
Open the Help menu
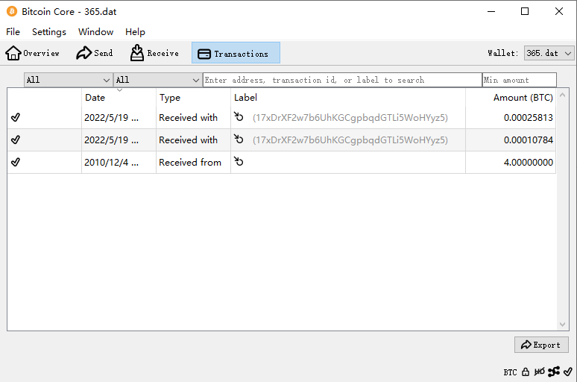tap(135, 32)
